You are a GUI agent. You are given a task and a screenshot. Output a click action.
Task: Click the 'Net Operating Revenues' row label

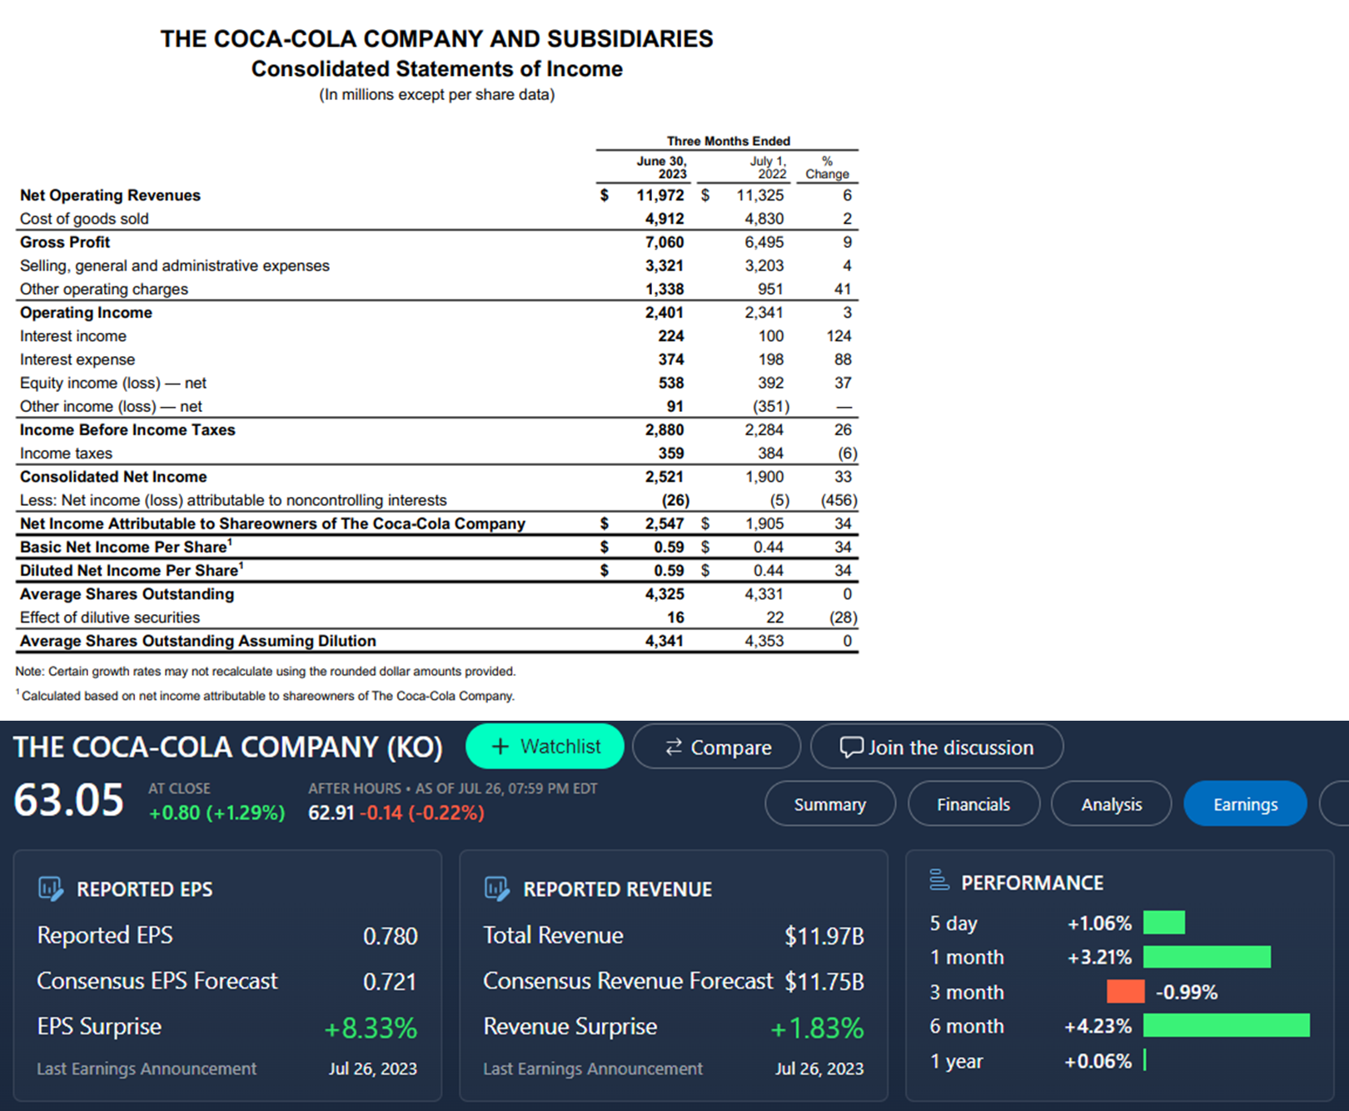[110, 196]
